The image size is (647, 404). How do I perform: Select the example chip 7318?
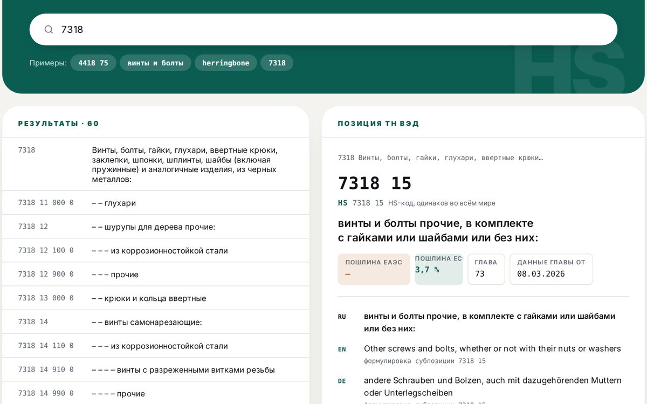[277, 63]
